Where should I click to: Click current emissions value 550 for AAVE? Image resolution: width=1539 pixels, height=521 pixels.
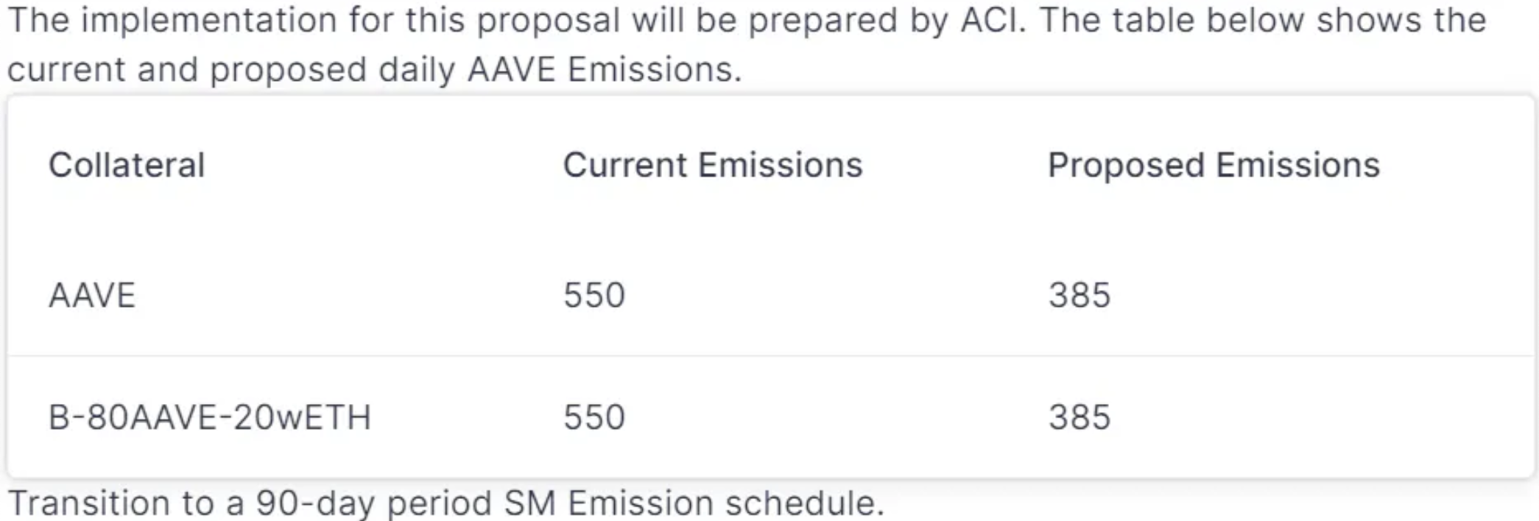594,295
